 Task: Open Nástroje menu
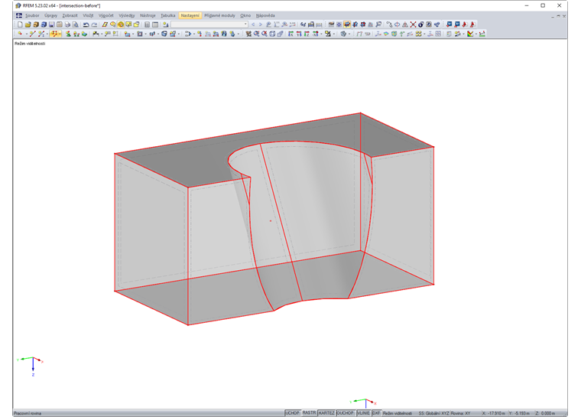pos(148,15)
